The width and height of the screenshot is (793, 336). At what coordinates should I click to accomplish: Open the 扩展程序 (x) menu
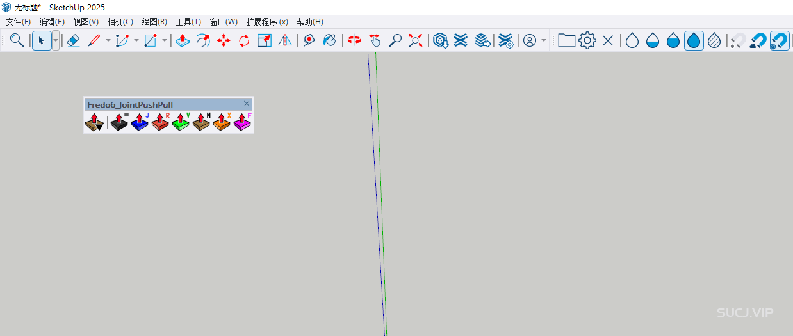[267, 22]
